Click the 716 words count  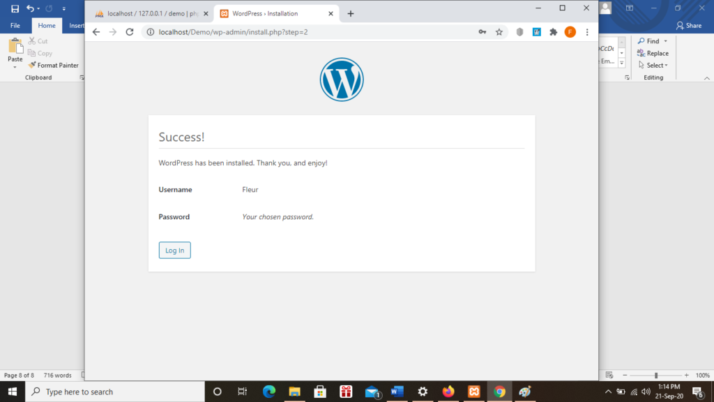point(57,375)
